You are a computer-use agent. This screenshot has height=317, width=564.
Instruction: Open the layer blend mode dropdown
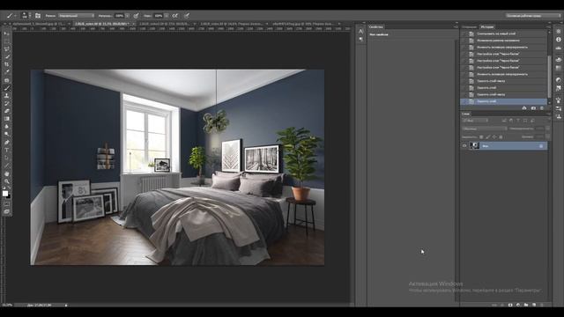[484, 129]
